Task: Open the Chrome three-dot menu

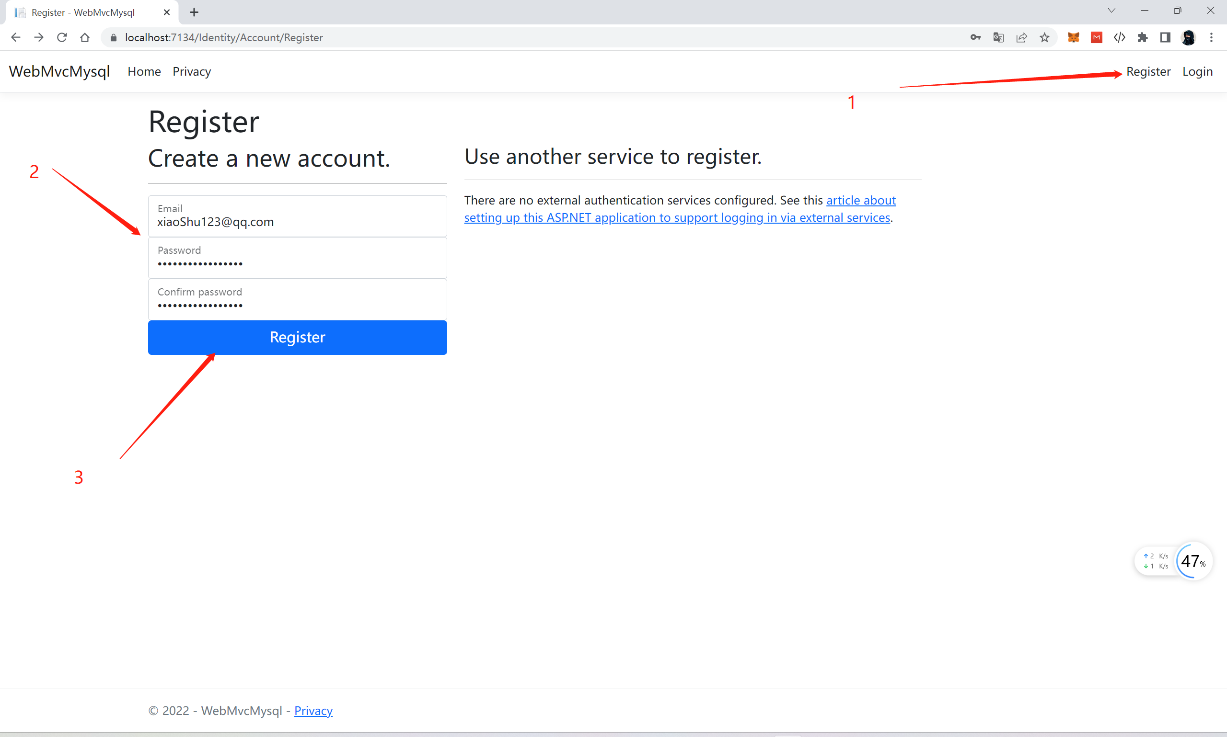Action: [1211, 37]
